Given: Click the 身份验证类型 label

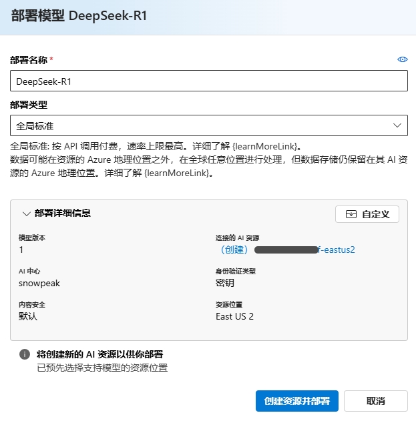Looking at the screenshot, I should point(236,271).
